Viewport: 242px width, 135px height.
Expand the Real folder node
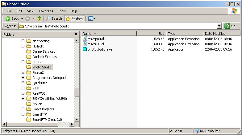(x=23, y=88)
